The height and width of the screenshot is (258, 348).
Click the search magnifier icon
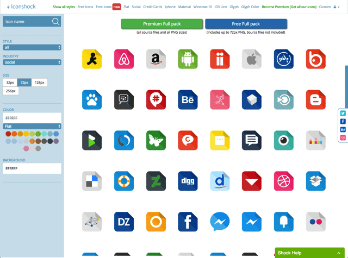55,22
